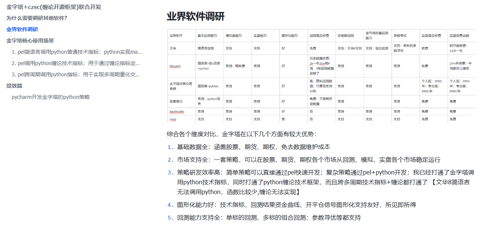Click the paragraph '综合各个维度对比，金字塔在以下几个方面有较大优势'

click(x=242, y=134)
